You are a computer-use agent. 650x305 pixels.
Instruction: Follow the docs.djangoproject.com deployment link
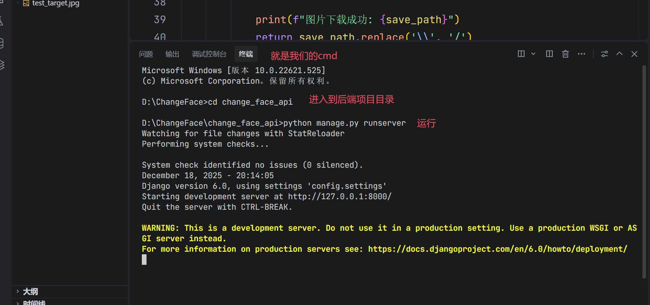coord(497,249)
